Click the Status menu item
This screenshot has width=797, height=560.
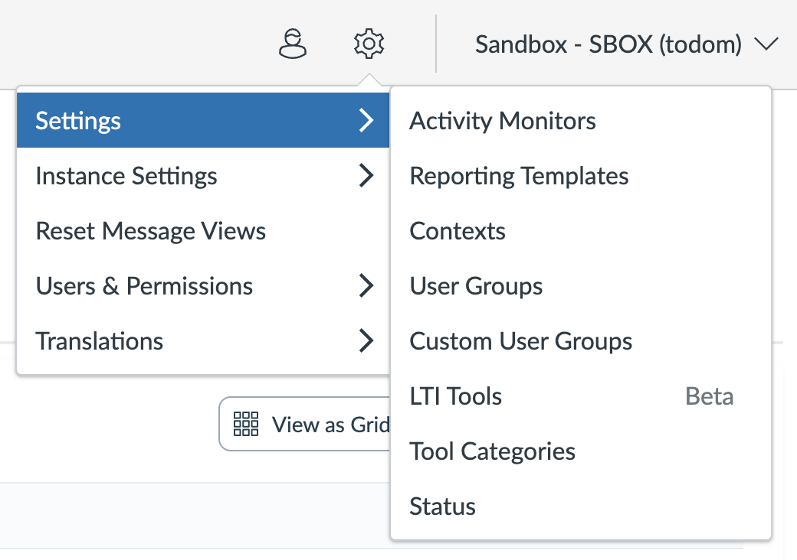[443, 506]
